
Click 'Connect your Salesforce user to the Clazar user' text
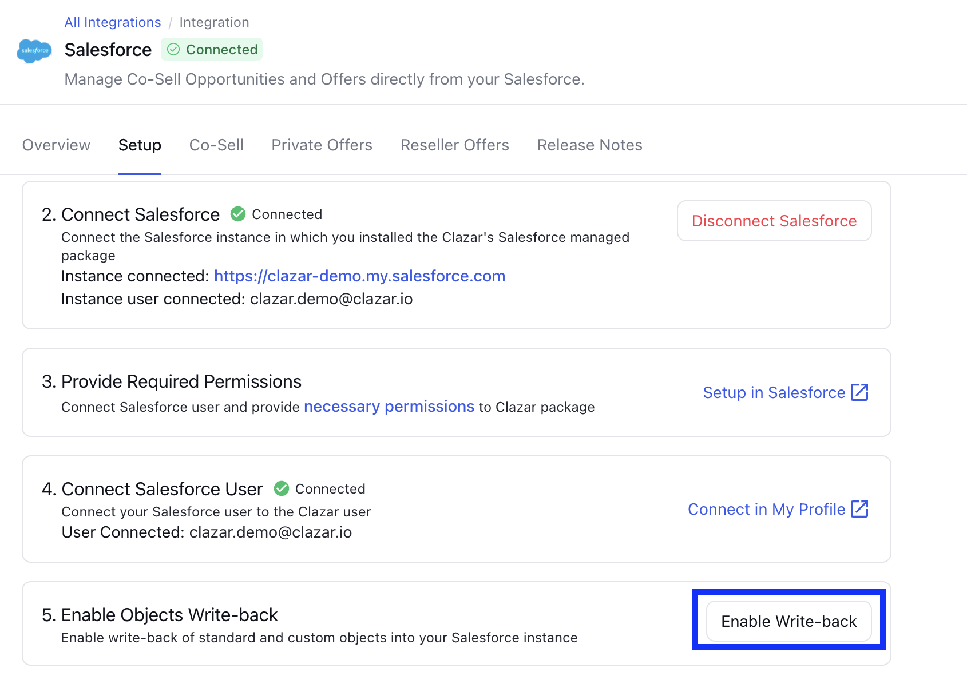(216, 512)
